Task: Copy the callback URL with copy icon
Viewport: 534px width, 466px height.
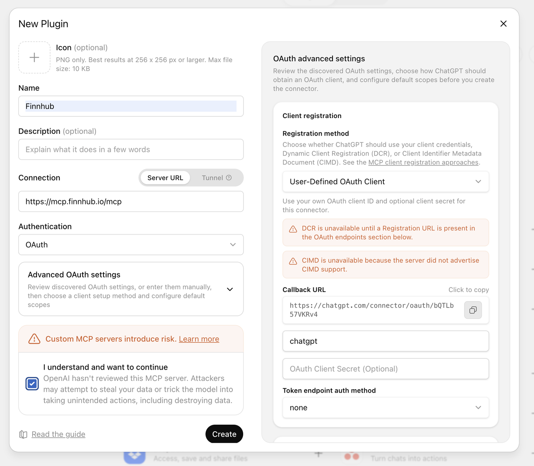Action: click(x=473, y=310)
